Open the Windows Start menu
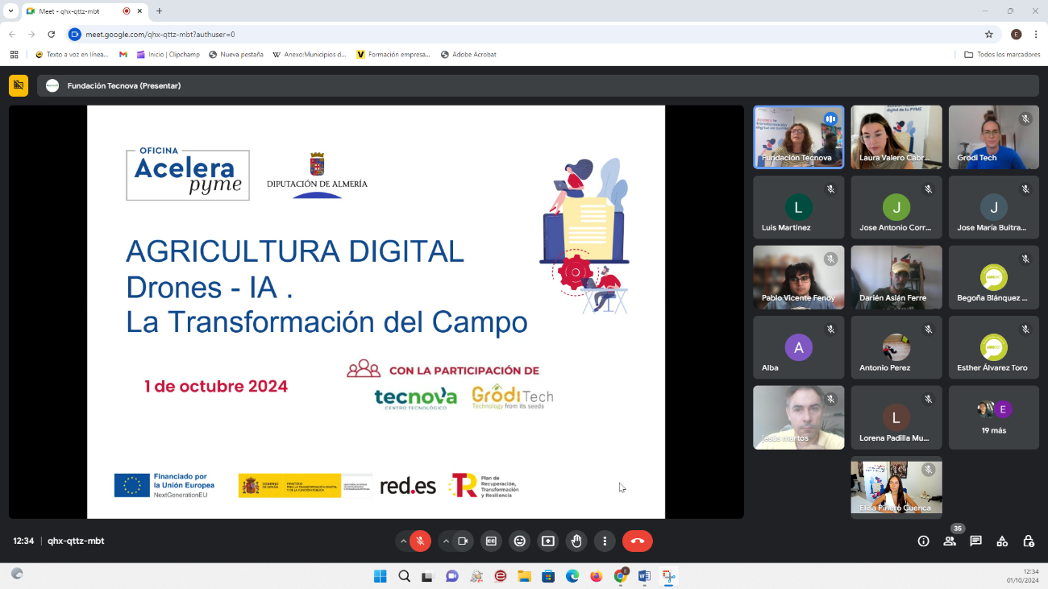Screen dimensions: 1048x589 pyautogui.click(x=380, y=576)
